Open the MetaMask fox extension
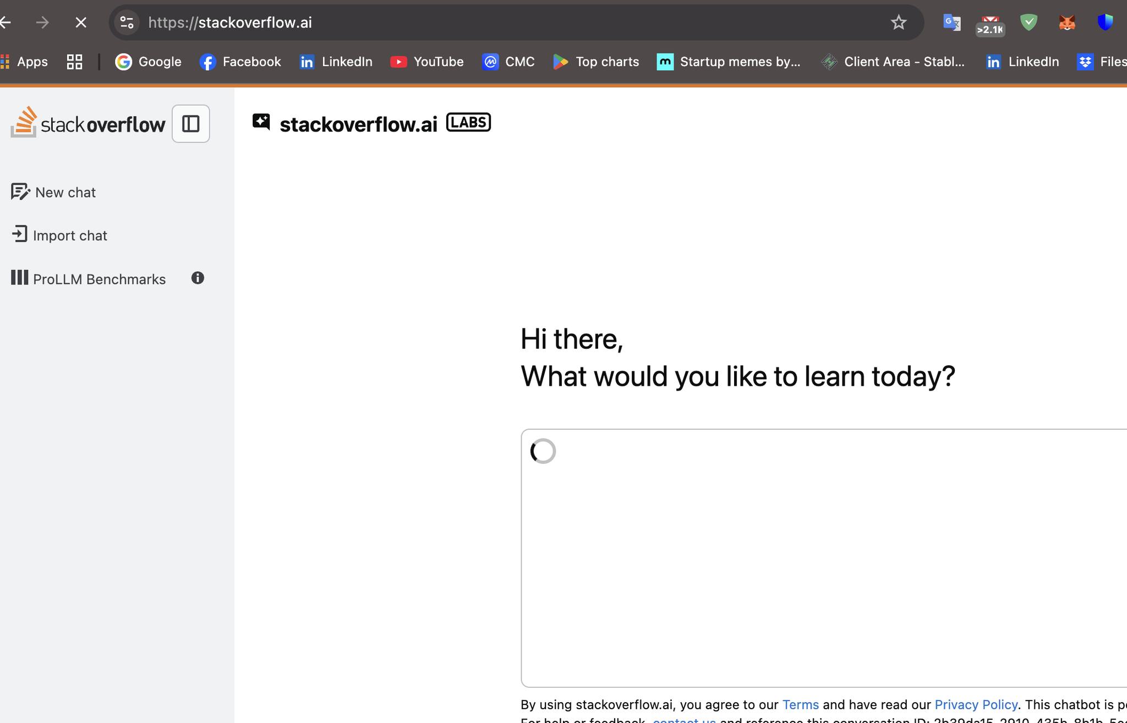 [1067, 23]
